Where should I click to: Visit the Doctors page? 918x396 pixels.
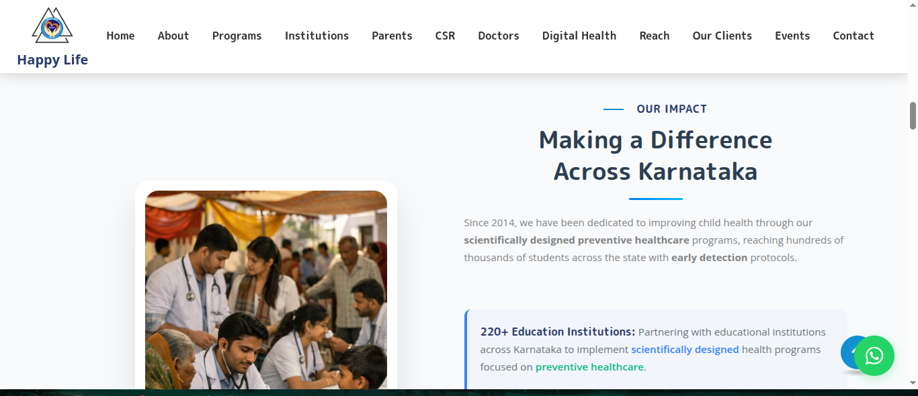point(498,36)
